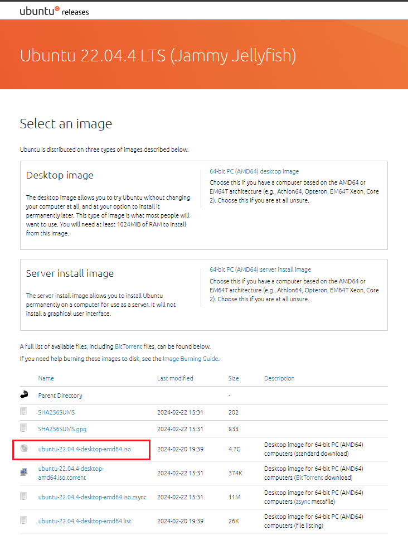Open the 64-bit PC (AMD64) desktop image link
The image size is (408, 535).
click(254, 171)
